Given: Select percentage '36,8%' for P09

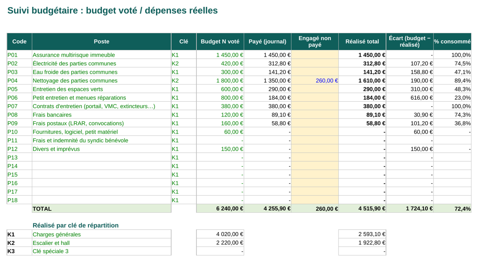Looking at the screenshot, I should [x=452, y=123].
